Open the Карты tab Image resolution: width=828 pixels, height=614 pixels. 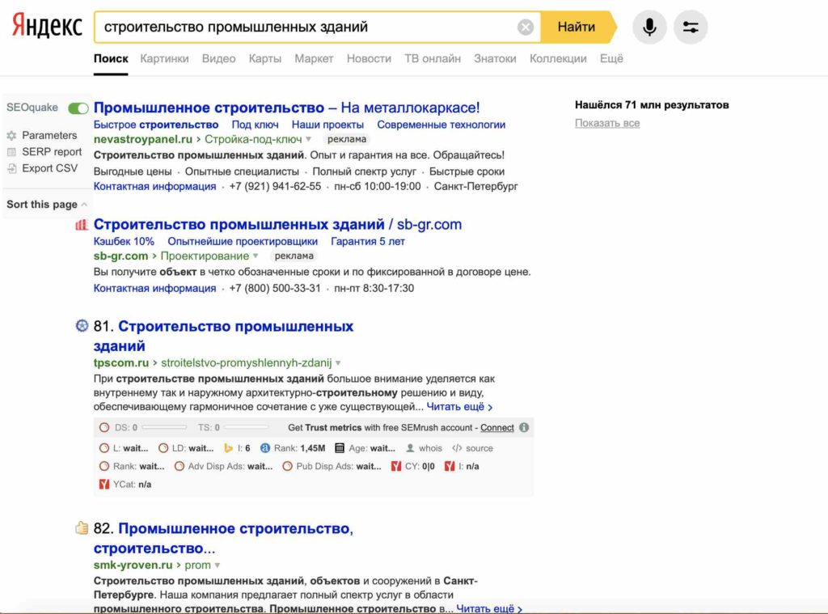pos(265,59)
